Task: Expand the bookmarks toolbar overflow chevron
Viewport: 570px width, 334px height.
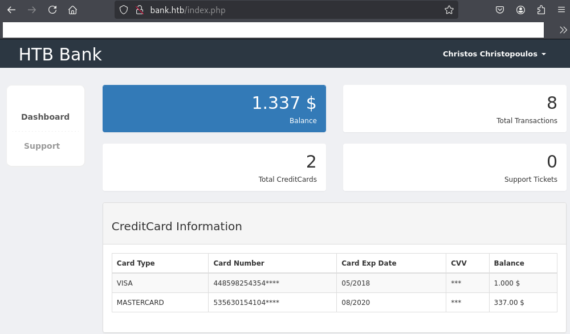Action: point(563,30)
